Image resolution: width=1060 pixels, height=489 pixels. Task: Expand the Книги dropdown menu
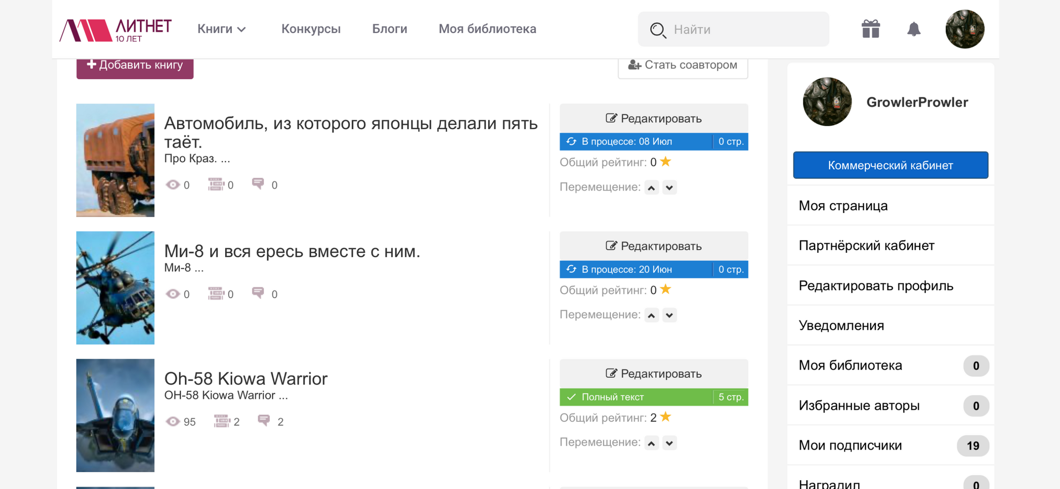pos(222,29)
